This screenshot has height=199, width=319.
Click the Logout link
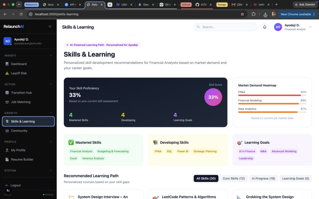tap(15, 185)
